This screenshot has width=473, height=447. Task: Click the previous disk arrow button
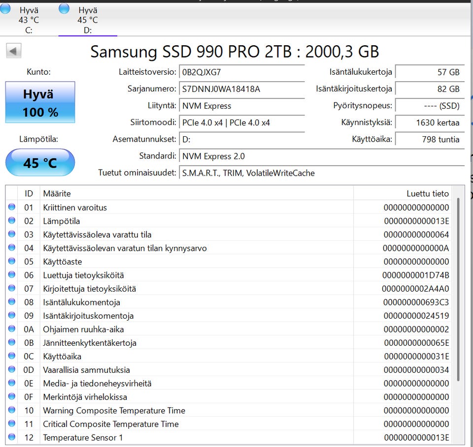[x=13, y=51]
